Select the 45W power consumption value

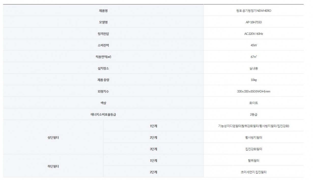[x=253, y=45]
